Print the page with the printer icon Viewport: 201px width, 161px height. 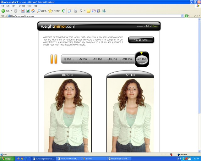point(76,11)
